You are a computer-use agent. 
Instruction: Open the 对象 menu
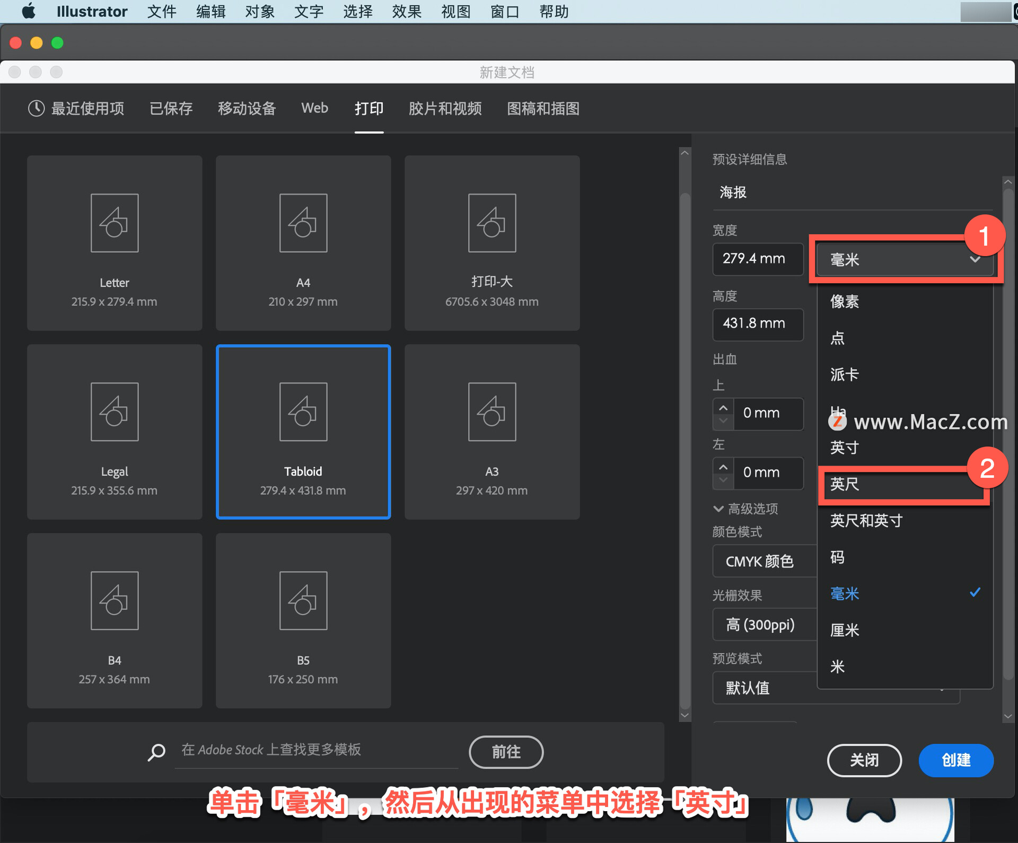click(260, 11)
